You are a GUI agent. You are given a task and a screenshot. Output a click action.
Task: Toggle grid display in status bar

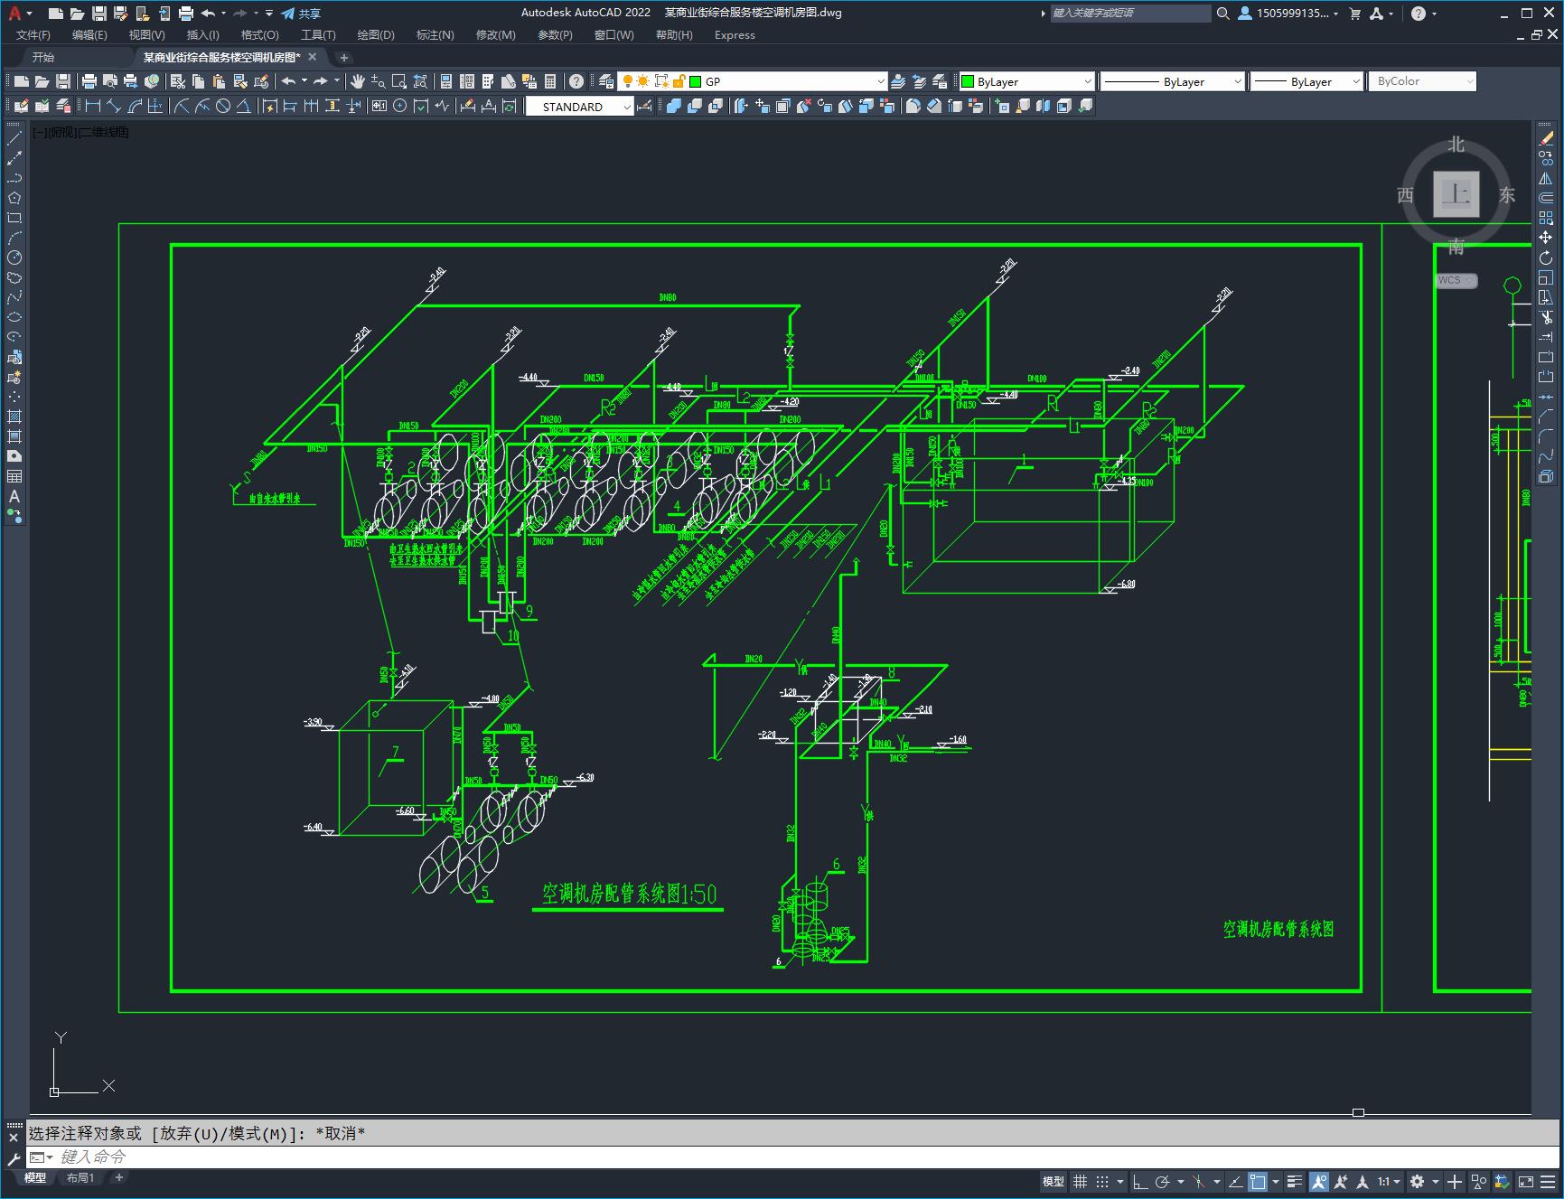(1080, 1181)
